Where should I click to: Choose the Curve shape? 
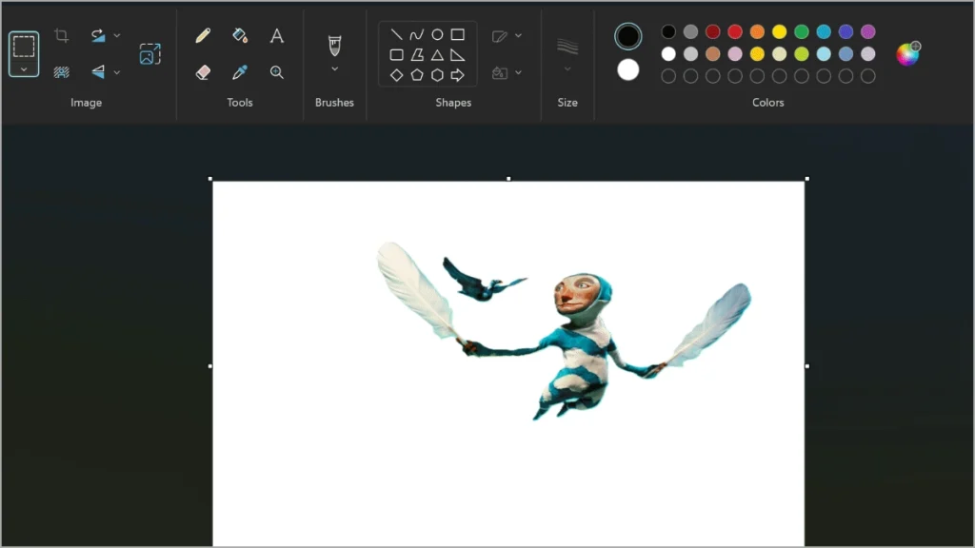pos(417,35)
